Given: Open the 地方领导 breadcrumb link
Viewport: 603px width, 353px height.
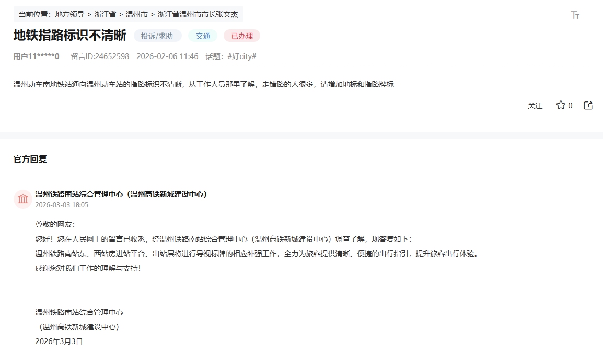Looking at the screenshot, I should pyautogui.click(x=69, y=14).
